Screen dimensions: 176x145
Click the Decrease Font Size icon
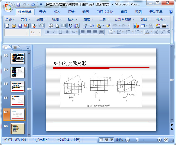coord(163,32)
